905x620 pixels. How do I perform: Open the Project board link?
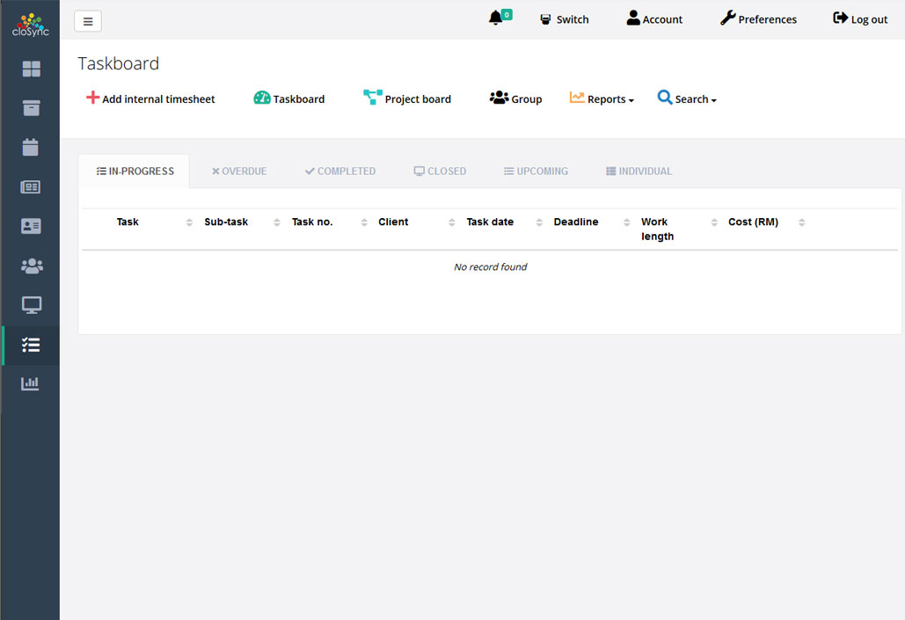click(x=407, y=99)
